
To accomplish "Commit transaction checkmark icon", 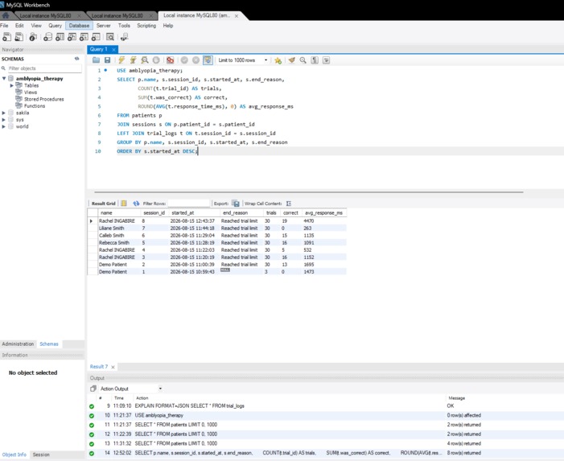I will 184,60.
